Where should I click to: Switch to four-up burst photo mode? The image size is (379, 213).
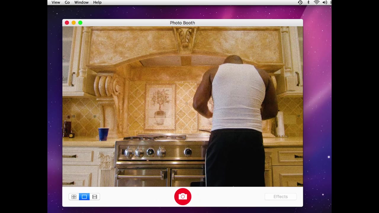tap(74, 197)
